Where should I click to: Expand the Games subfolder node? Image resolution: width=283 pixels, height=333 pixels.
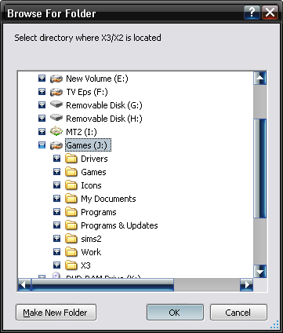56,172
